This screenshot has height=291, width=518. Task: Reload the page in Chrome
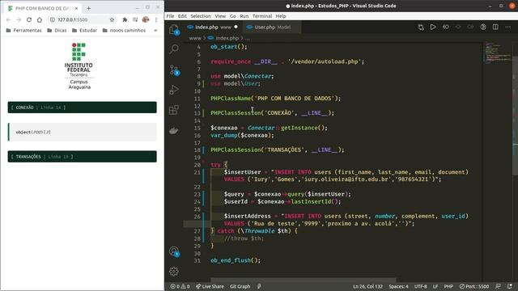click(29, 19)
